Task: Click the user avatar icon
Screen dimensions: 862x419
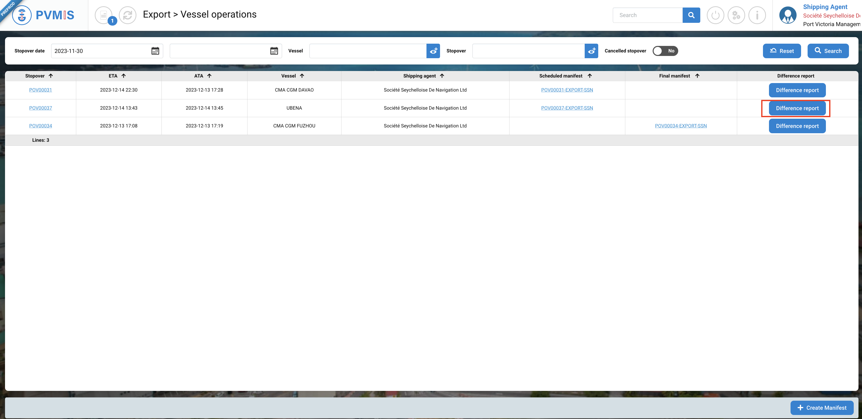Action: (x=788, y=15)
